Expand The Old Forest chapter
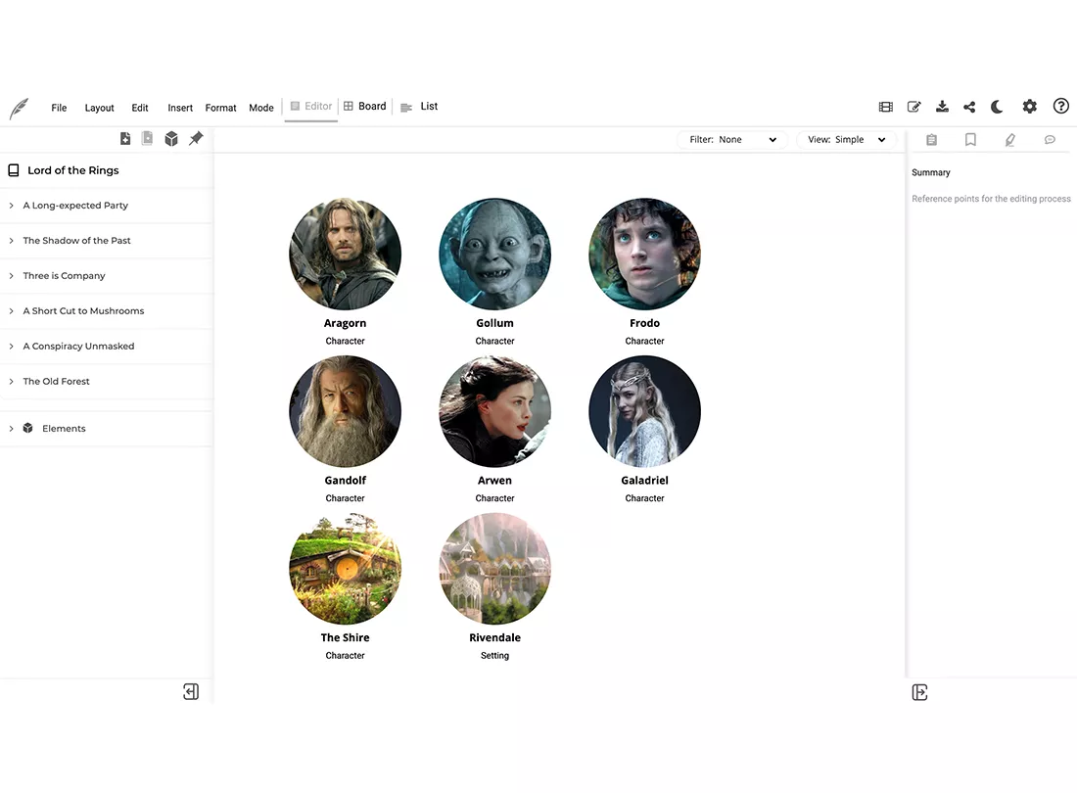 tap(11, 381)
